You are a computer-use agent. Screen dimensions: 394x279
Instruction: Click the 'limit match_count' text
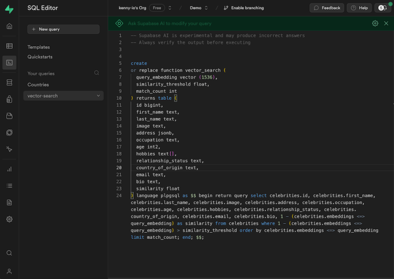pos(154,237)
